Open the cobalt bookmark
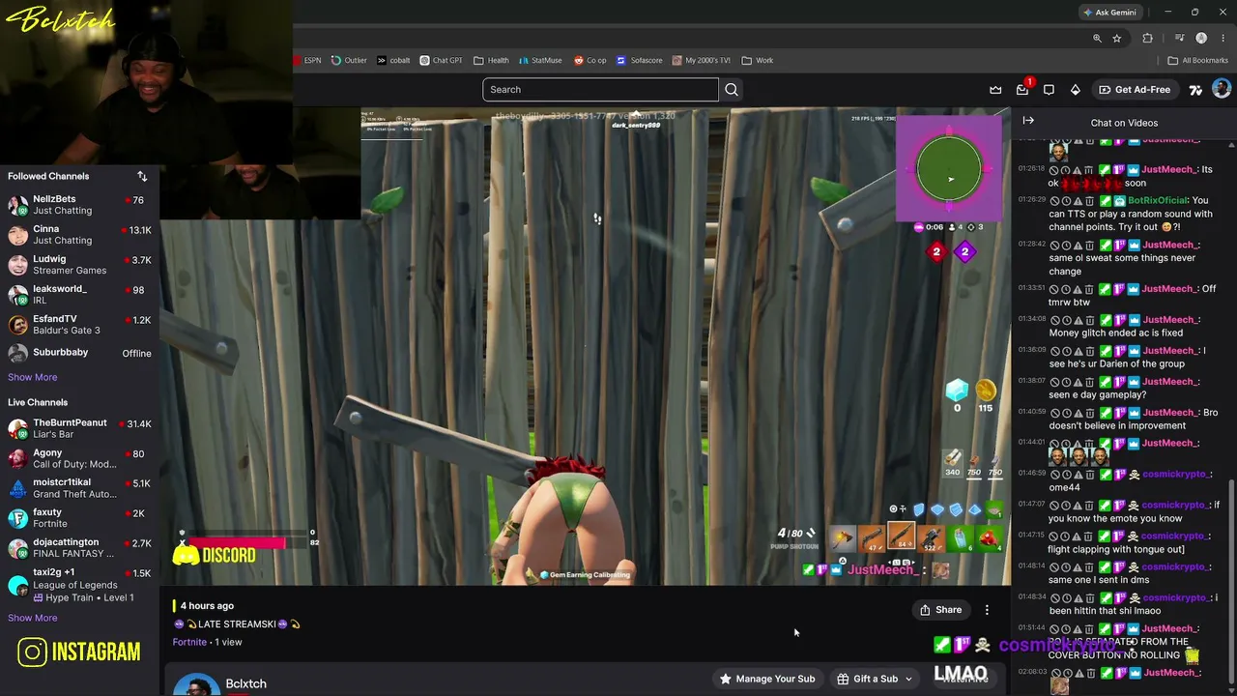This screenshot has width=1237, height=696. click(393, 60)
